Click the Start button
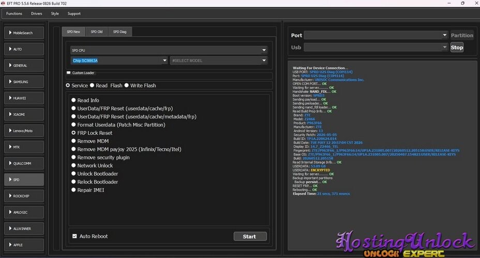Viewport: 480px width, 258px height. point(250,236)
